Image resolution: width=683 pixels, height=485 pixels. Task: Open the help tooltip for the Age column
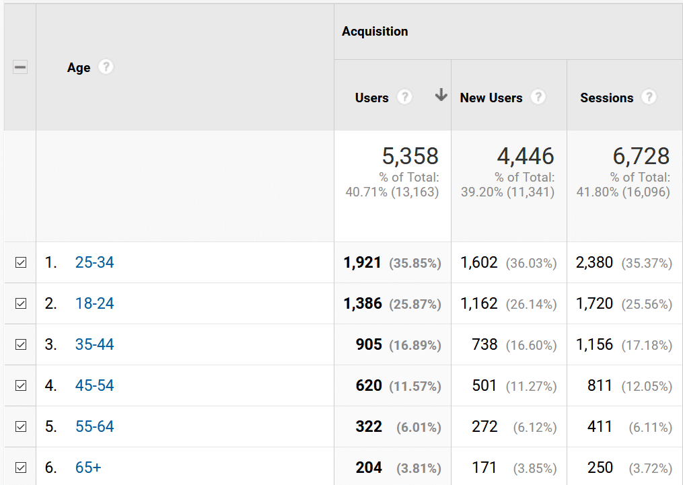106,67
